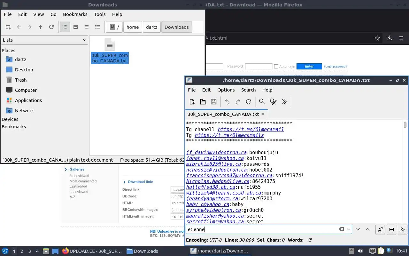Check the Auto-login checkbox

276,66
